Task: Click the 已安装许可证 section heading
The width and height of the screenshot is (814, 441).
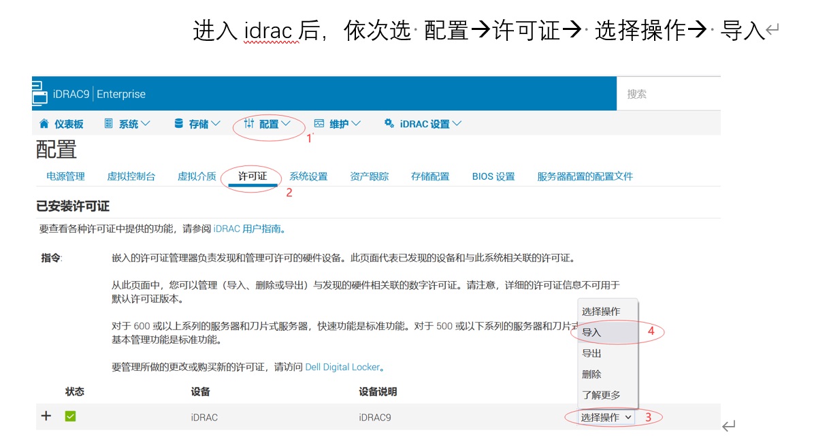Action: [x=73, y=206]
